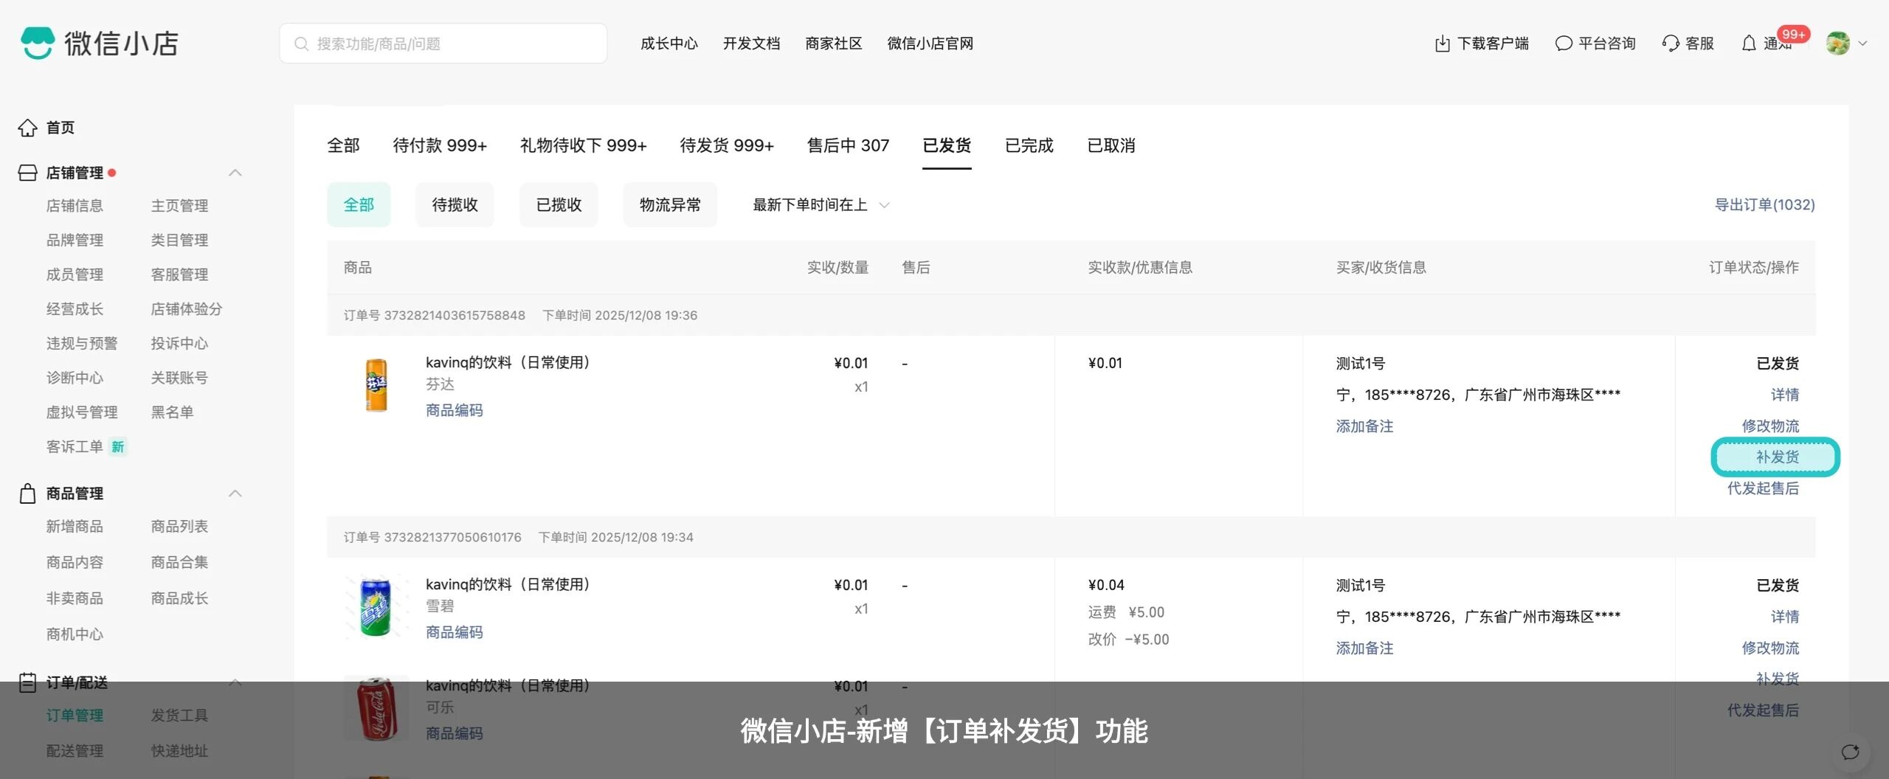Open 客服管理 in the sidebar

tap(179, 274)
